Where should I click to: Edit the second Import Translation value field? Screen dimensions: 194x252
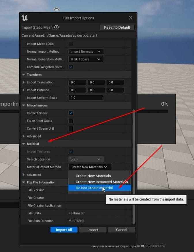click(96, 82)
